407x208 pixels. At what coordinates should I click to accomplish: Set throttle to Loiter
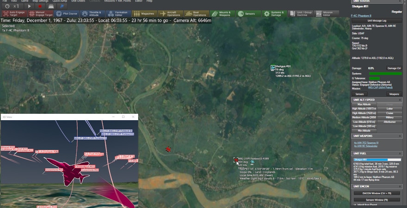tap(389, 109)
